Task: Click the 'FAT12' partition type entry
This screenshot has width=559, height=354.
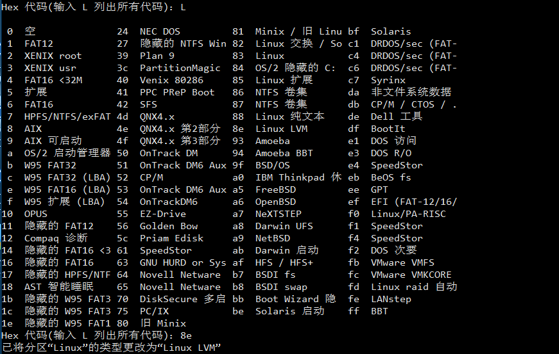Action: (39, 44)
